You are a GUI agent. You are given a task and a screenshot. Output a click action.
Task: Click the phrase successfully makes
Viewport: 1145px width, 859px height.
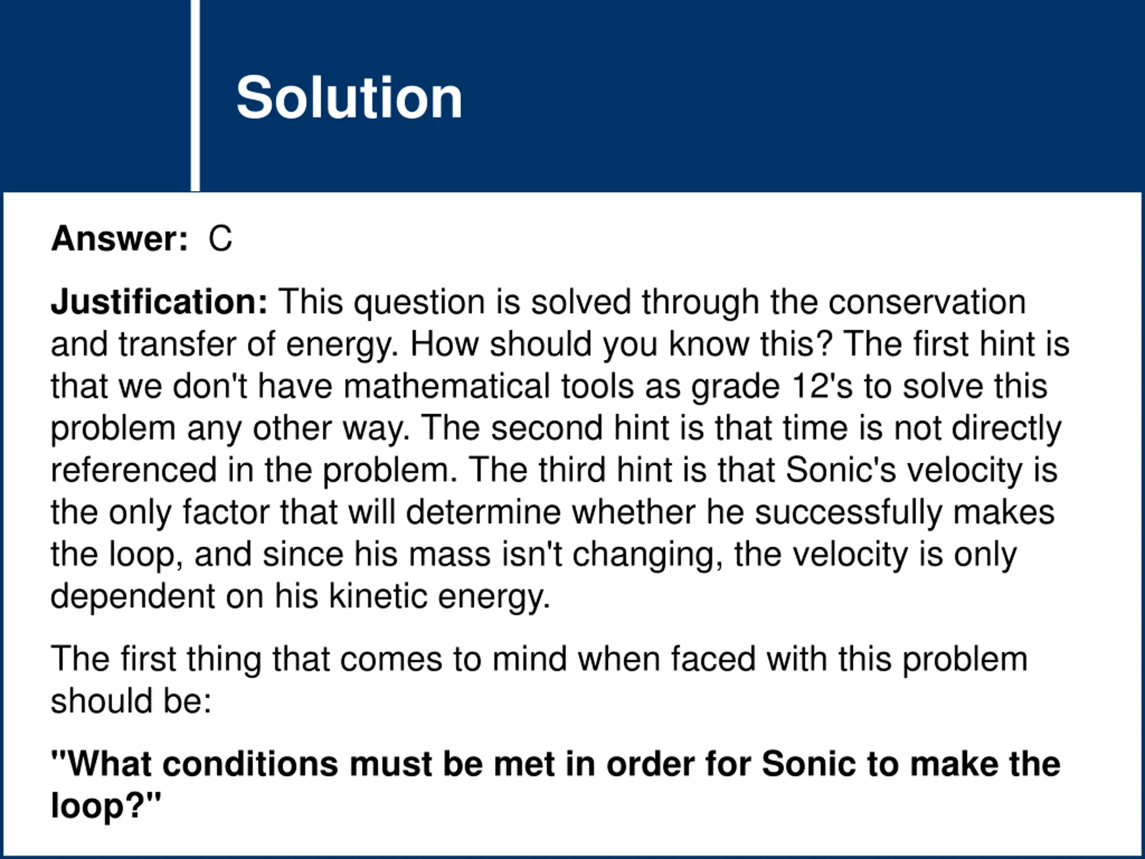(904, 513)
